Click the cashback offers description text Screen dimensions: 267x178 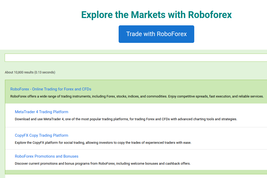103,163
